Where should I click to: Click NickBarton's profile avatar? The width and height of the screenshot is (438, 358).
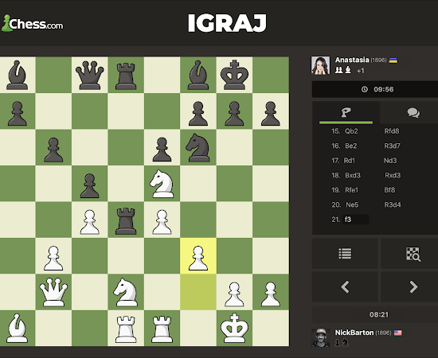320,337
